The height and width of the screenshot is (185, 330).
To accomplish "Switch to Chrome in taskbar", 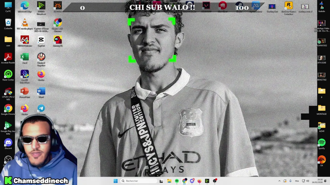I will click(184, 181).
